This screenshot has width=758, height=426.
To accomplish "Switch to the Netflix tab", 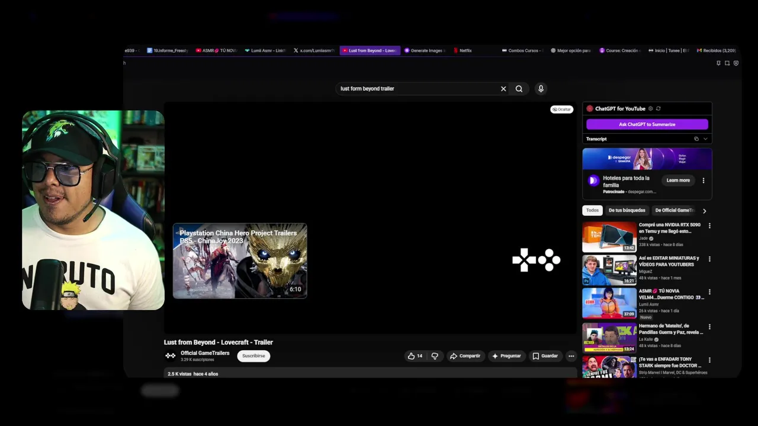I will point(462,51).
